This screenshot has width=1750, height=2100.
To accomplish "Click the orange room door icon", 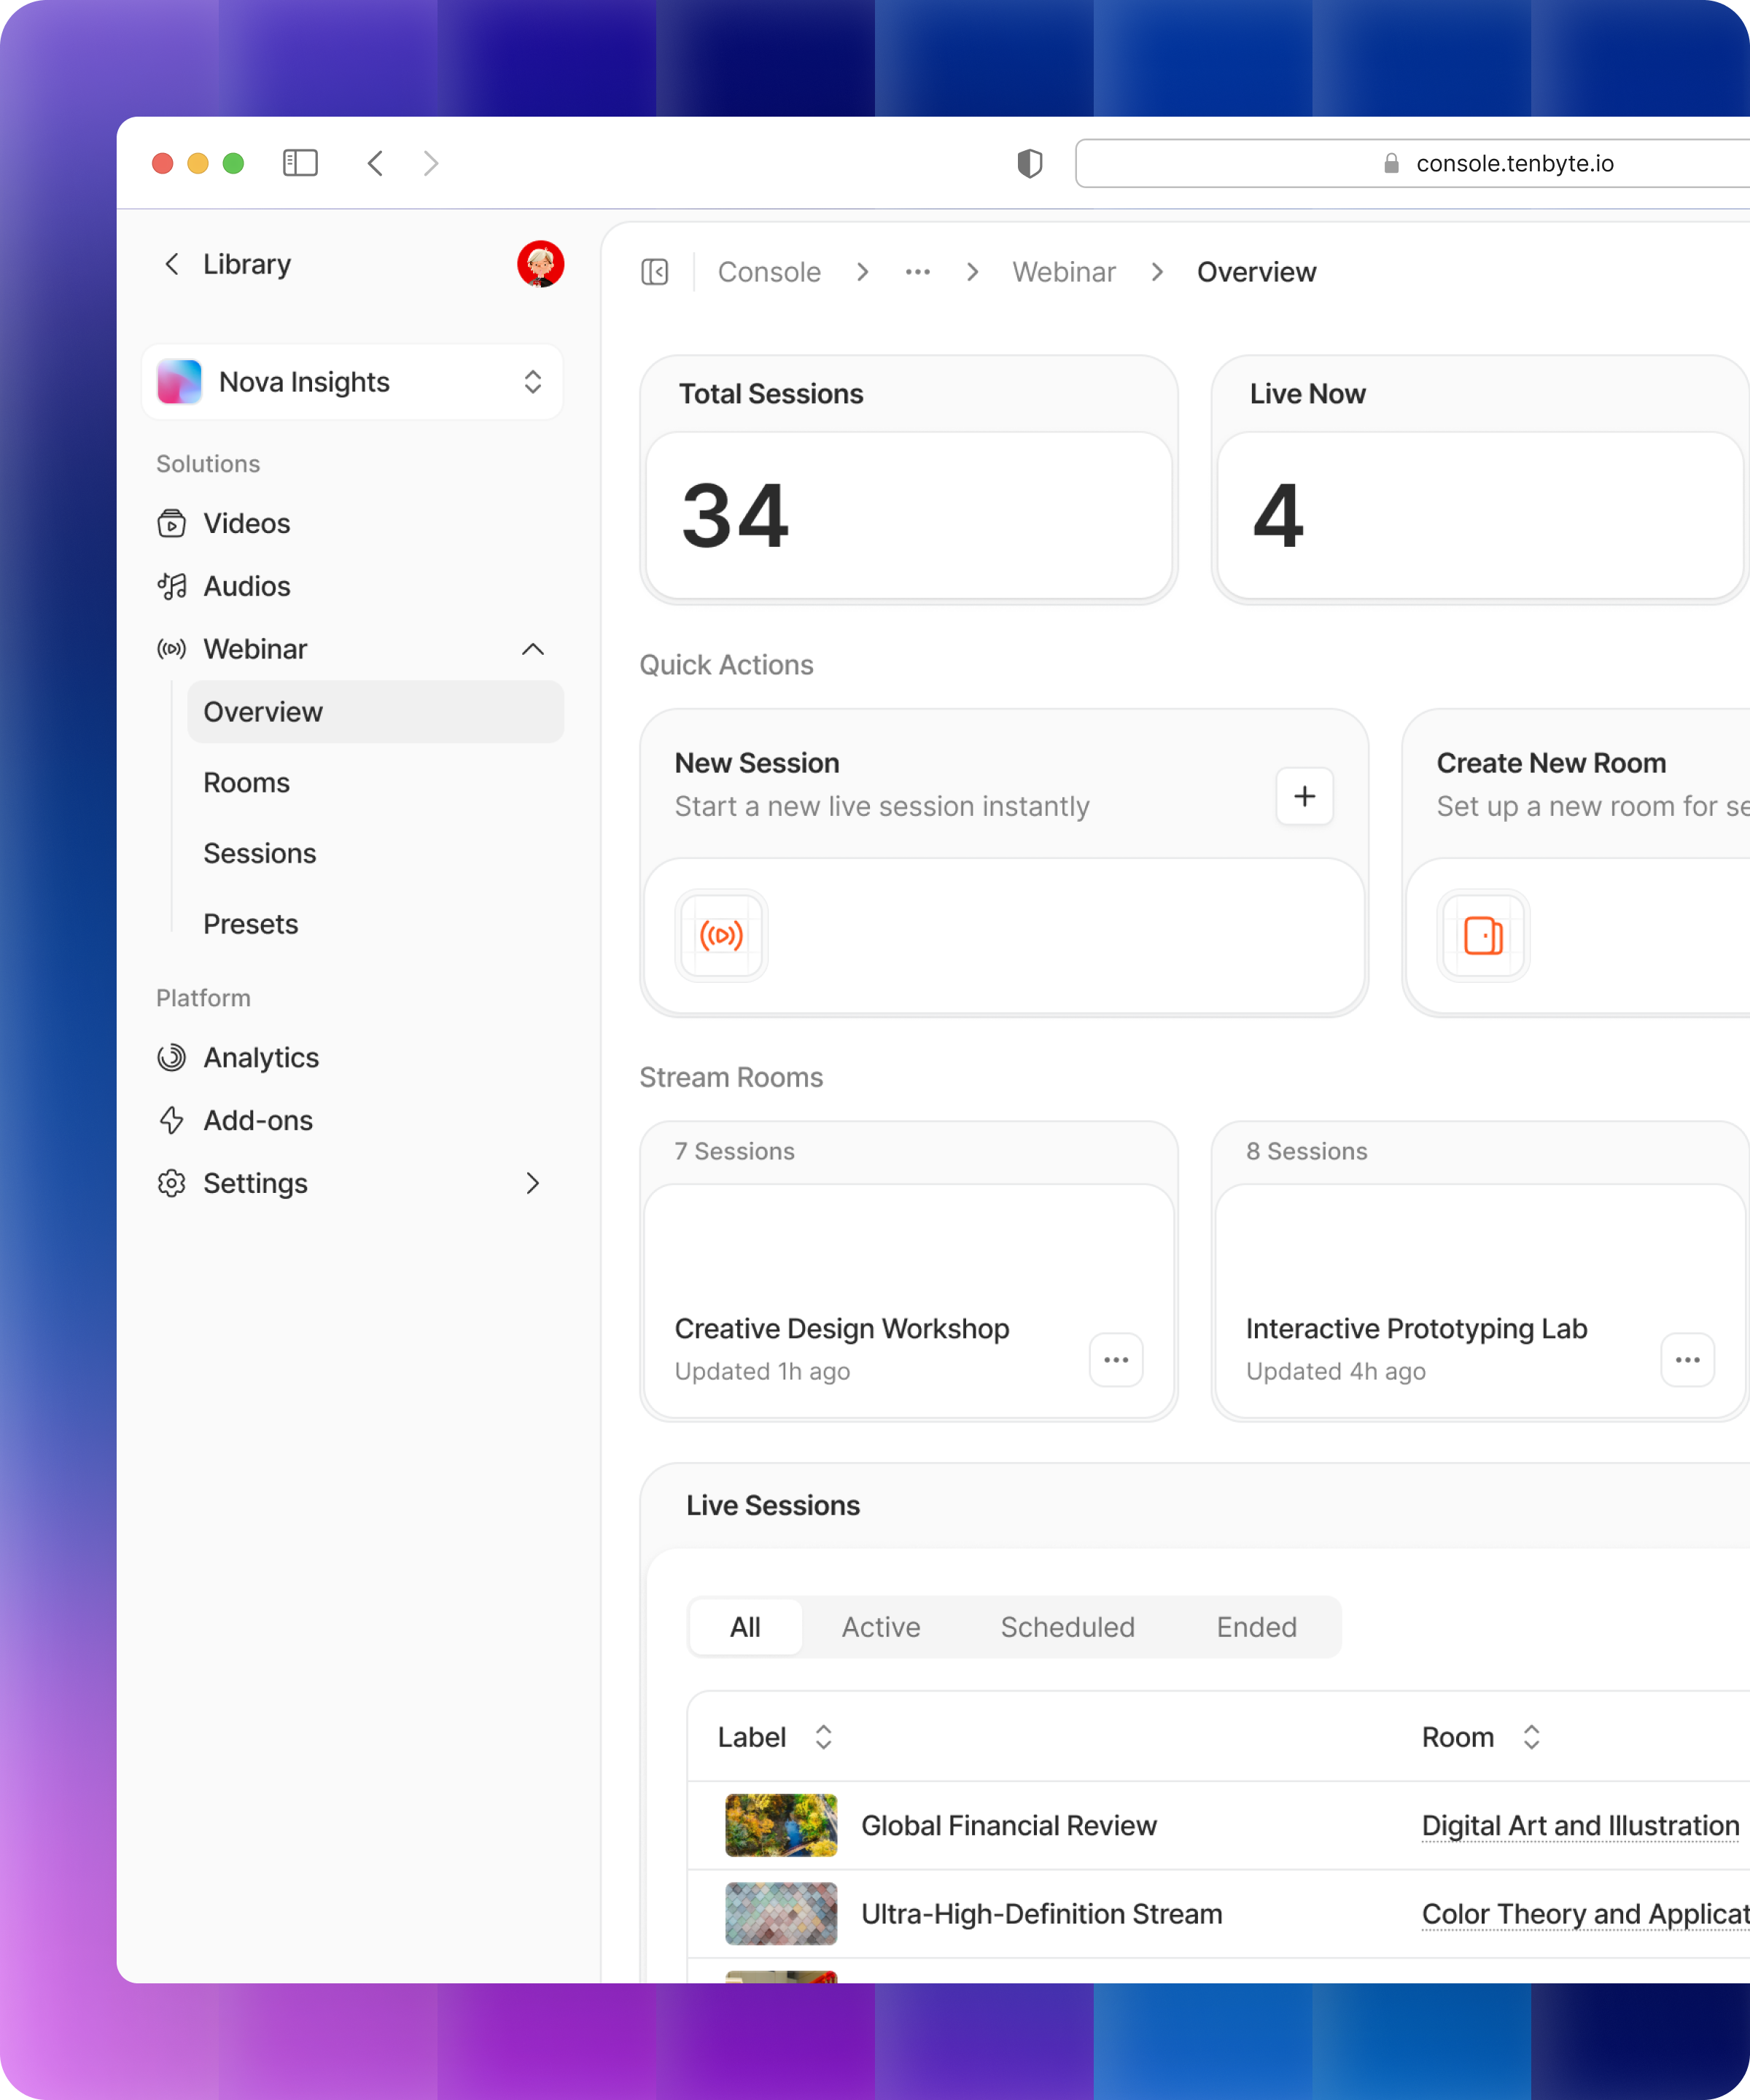I will (1483, 935).
